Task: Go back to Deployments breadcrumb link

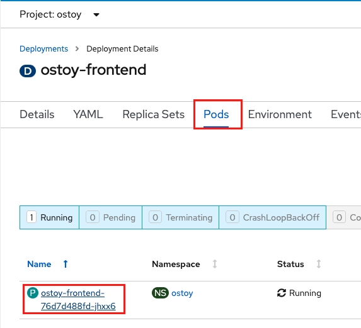Action: [x=43, y=48]
